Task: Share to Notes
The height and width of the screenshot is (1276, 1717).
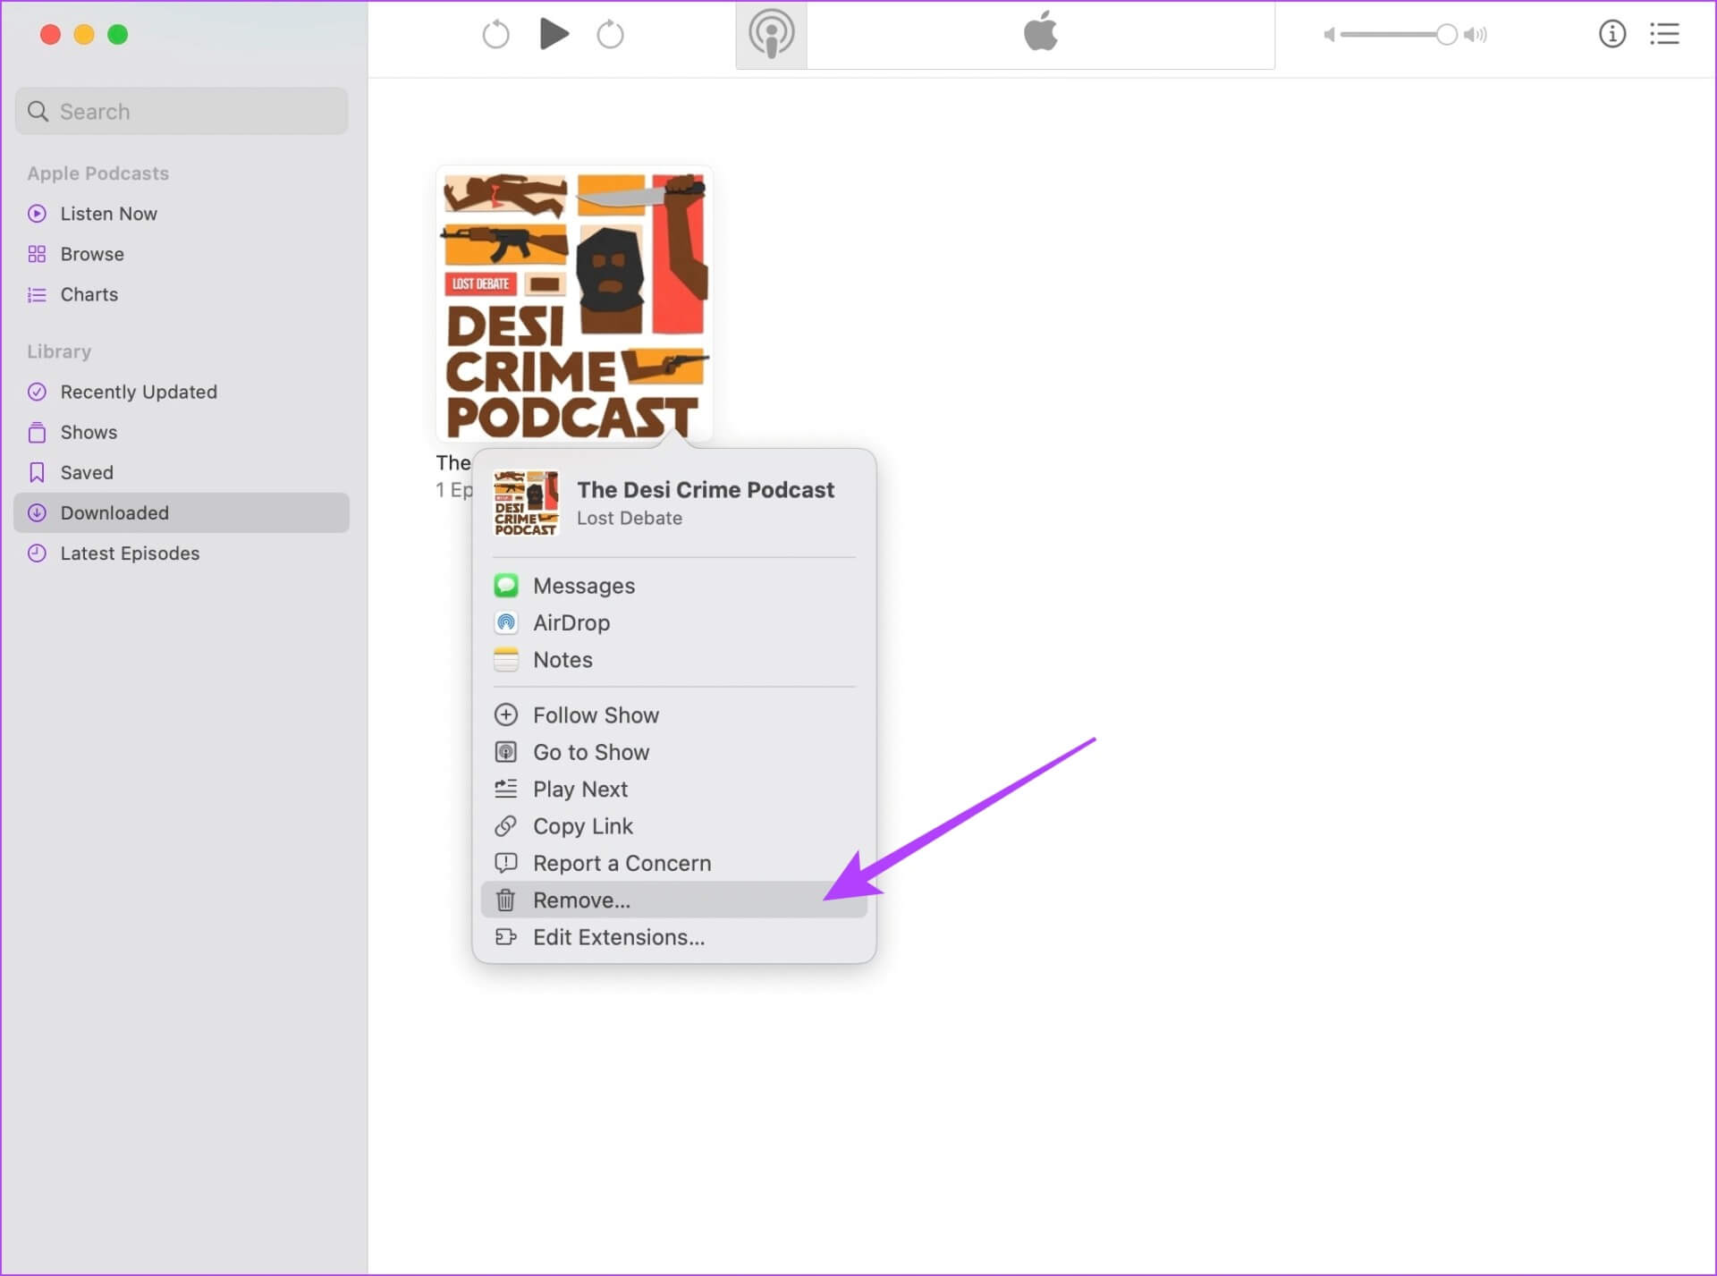Action: pyautogui.click(x=673, y=660)
